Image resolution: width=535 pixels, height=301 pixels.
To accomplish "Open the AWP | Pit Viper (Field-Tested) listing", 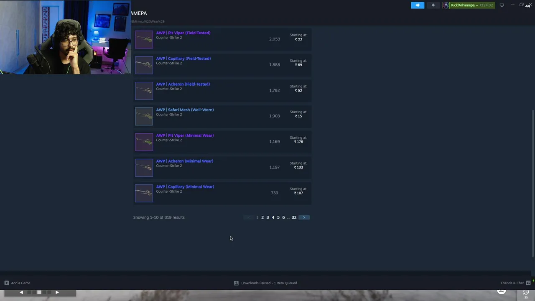I will (x=183, y=33).
